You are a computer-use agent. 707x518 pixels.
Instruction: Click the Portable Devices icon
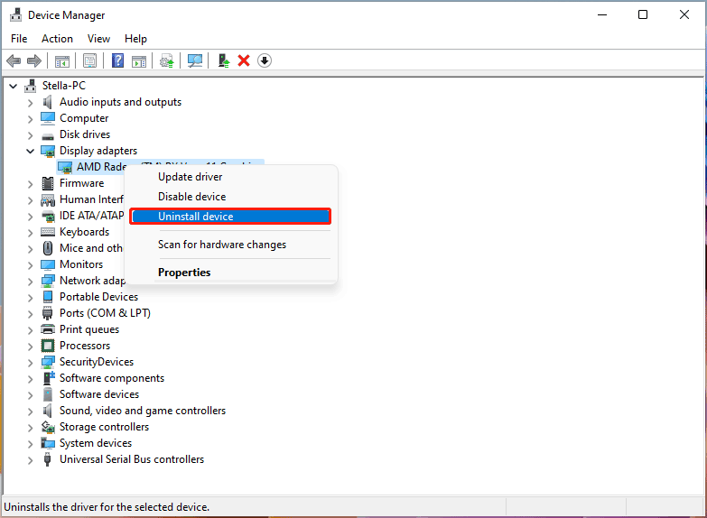point(48,297)
